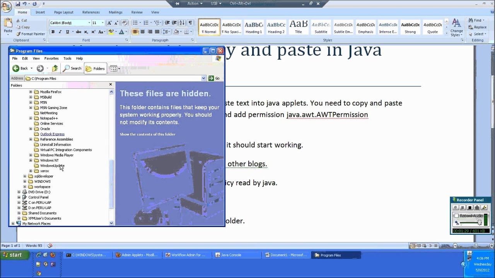This screenshot has width=495, height=278.
Task: Click Show the contents of this folder
Action: pyautogui.click(x=147, y=134)
